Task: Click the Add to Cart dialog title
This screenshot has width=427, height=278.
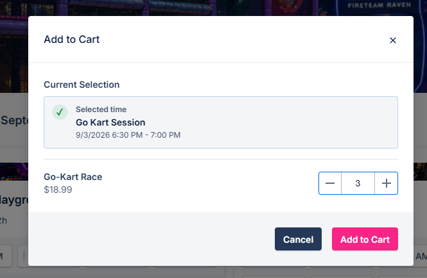Action: (x=72, y=40)
